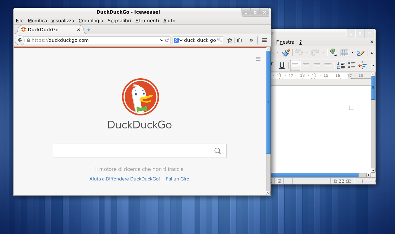Viewport: 395px width, 234px height.
Task: Click the Writer zoom slider
Action: click(x=369, y=181)
